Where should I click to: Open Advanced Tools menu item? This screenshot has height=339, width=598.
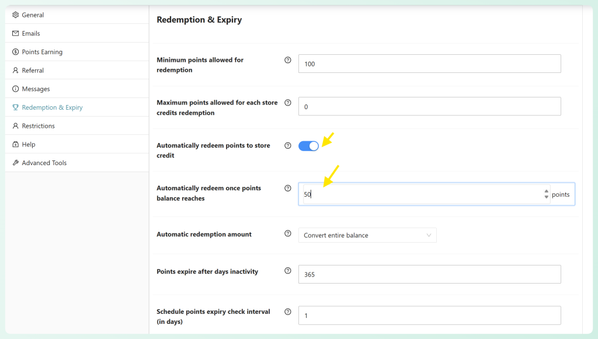[x=77, y=163]
